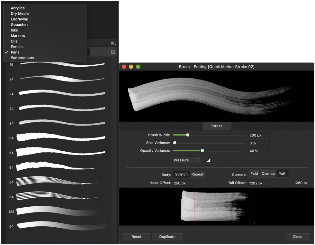The height and width of the screenshot is (245, 315).
Task: Choose Watercolours from the category menu
Action: click(22, 58)
